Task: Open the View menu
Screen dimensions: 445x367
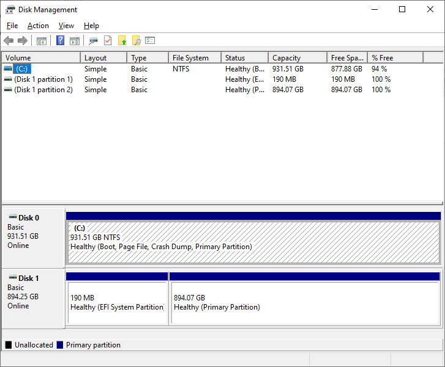Action: pos(66,26)
